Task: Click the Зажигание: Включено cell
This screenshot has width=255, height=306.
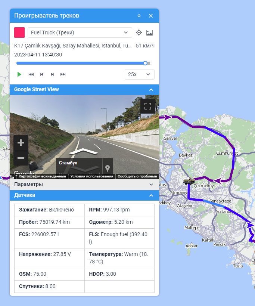Action: 50,210
